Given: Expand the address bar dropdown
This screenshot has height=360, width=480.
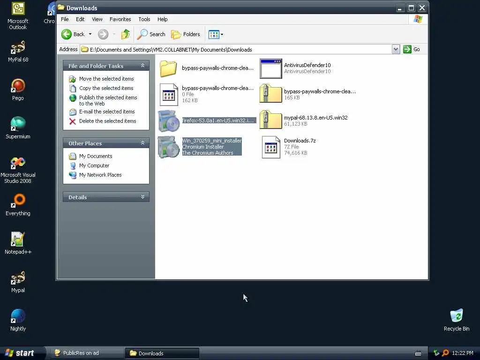Looking at the screenshot, I should pos(396,49).
